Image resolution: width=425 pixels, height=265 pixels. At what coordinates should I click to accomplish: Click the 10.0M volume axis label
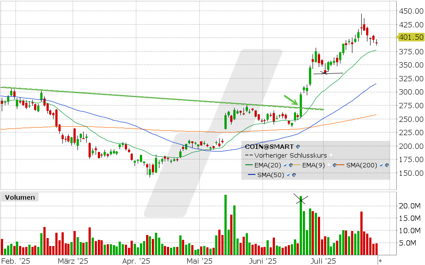[410, 231]
